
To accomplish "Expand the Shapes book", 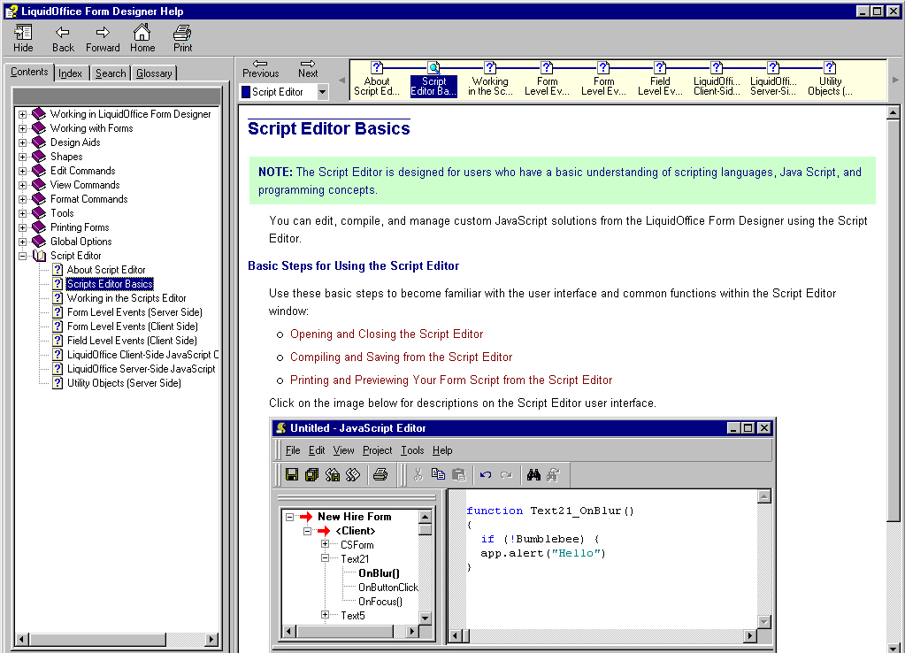I will [x=22, y=157].
